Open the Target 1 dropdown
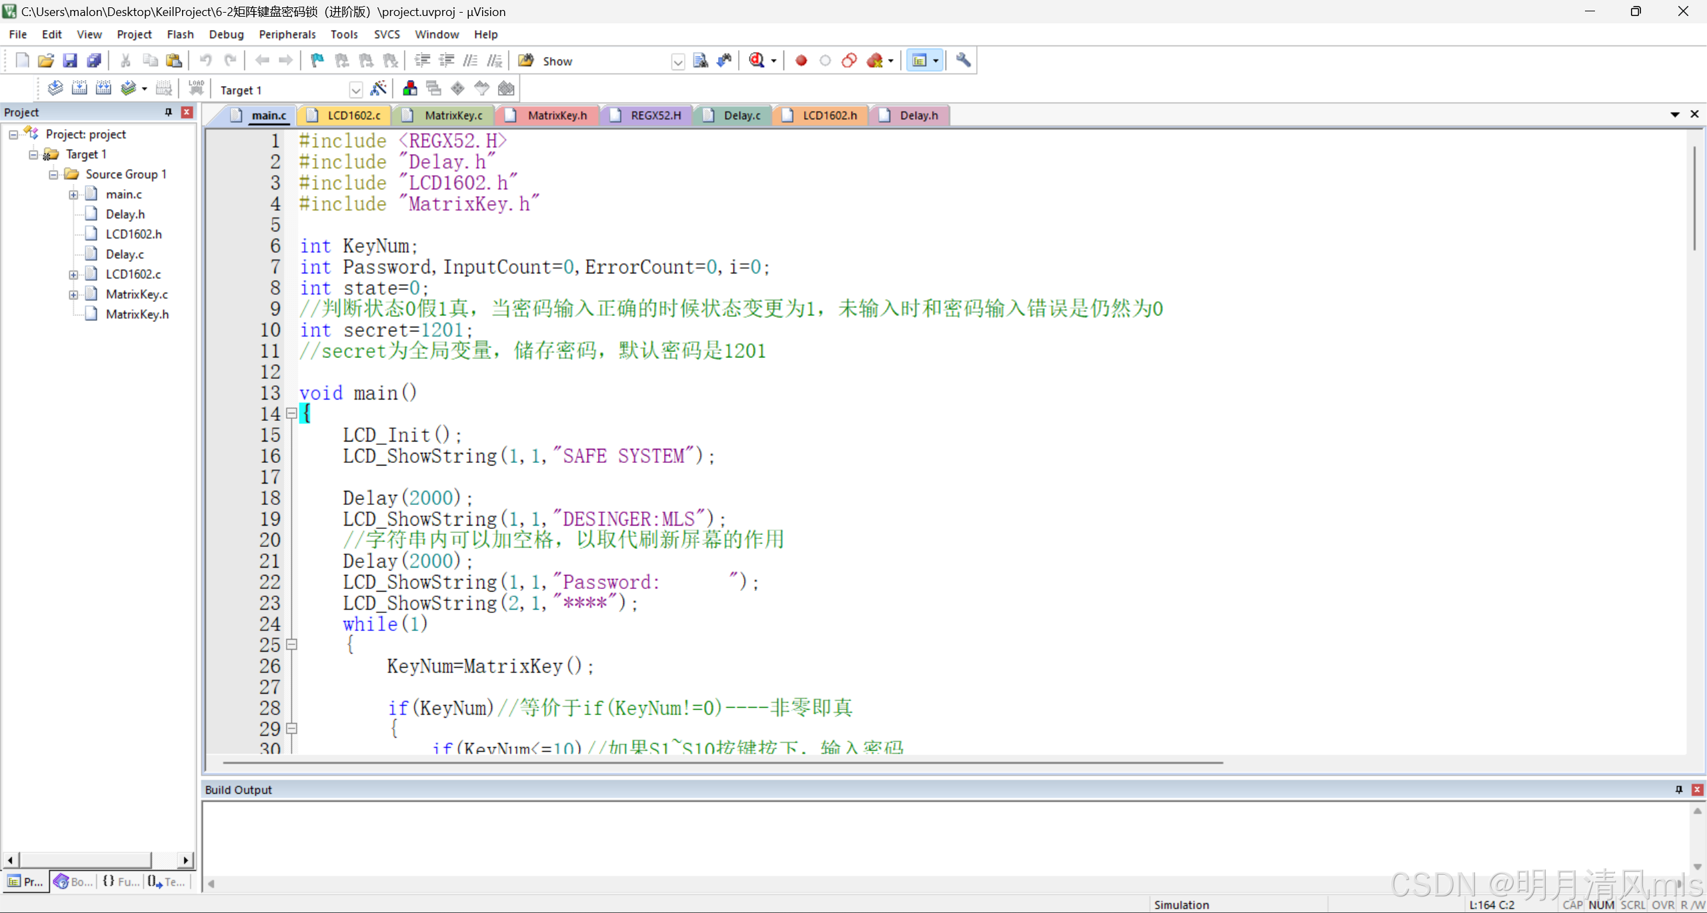1707x913 pixels. click(x=355, y=90)
